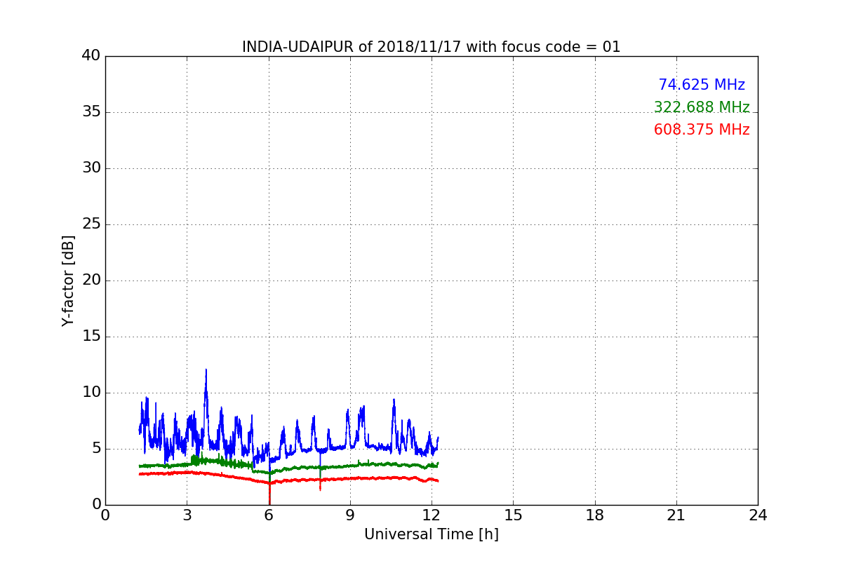Select the red 608.375 MHz legend label

[702, 130]
